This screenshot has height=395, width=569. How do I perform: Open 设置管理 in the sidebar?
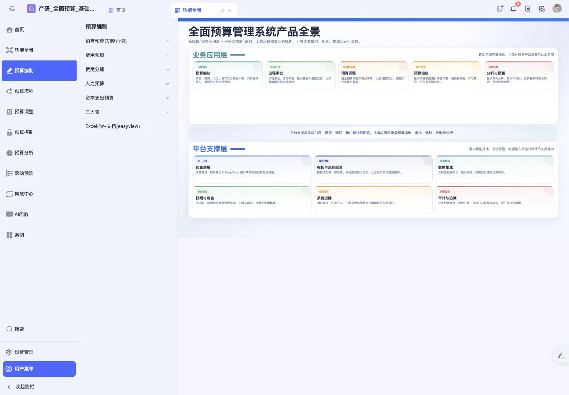click(39, 352)
